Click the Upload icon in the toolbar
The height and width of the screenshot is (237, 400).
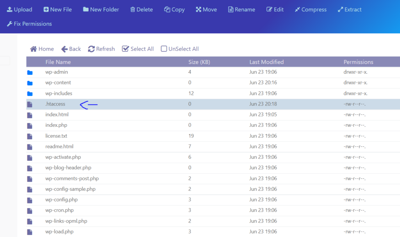(x=9, y=9)
